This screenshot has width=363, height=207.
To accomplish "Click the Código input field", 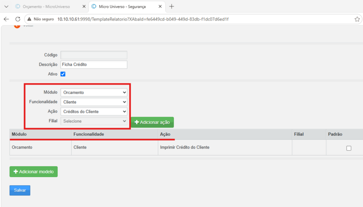I will pyautogui.click(x=94, y=55).
